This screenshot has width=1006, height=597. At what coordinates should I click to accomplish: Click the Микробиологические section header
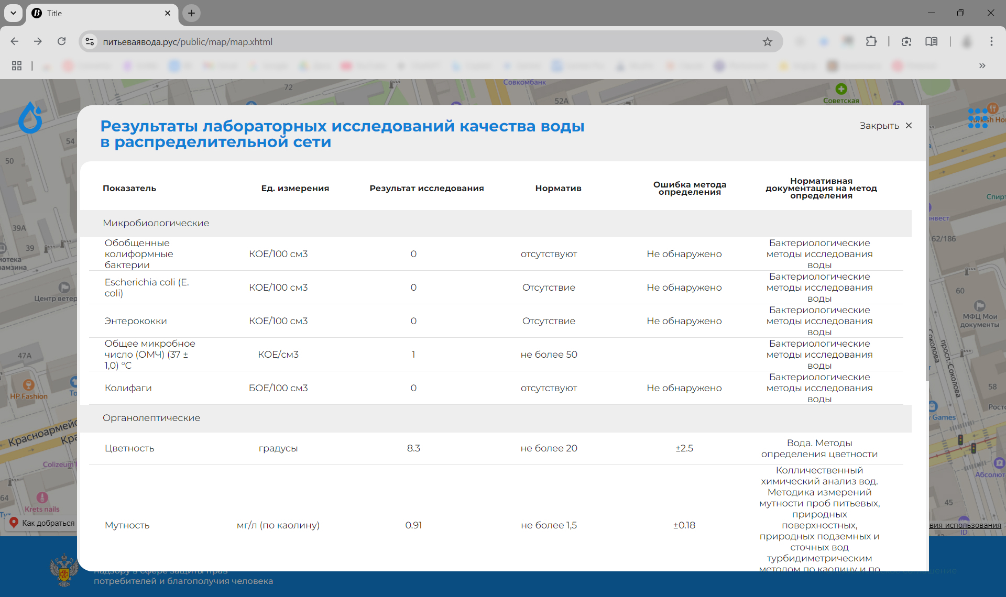157,223
